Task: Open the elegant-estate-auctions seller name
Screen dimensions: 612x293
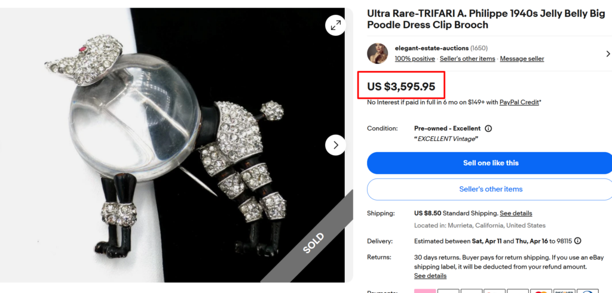Action: (x=432, y=48)
